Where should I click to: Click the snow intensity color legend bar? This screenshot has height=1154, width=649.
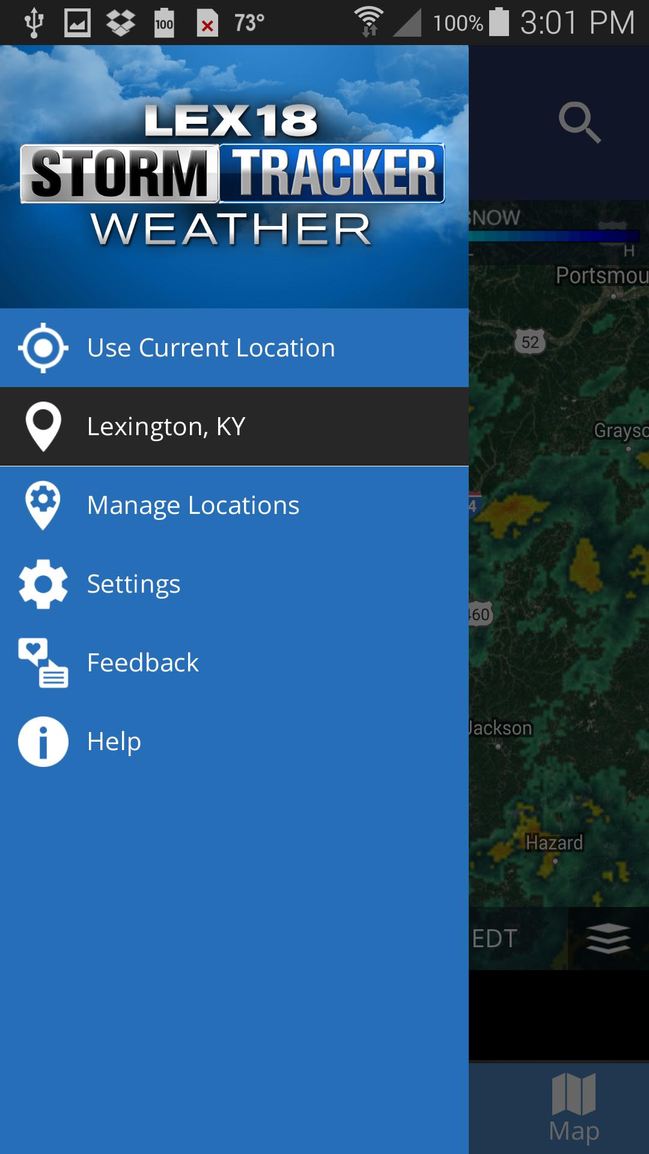[x=554, y=236]
